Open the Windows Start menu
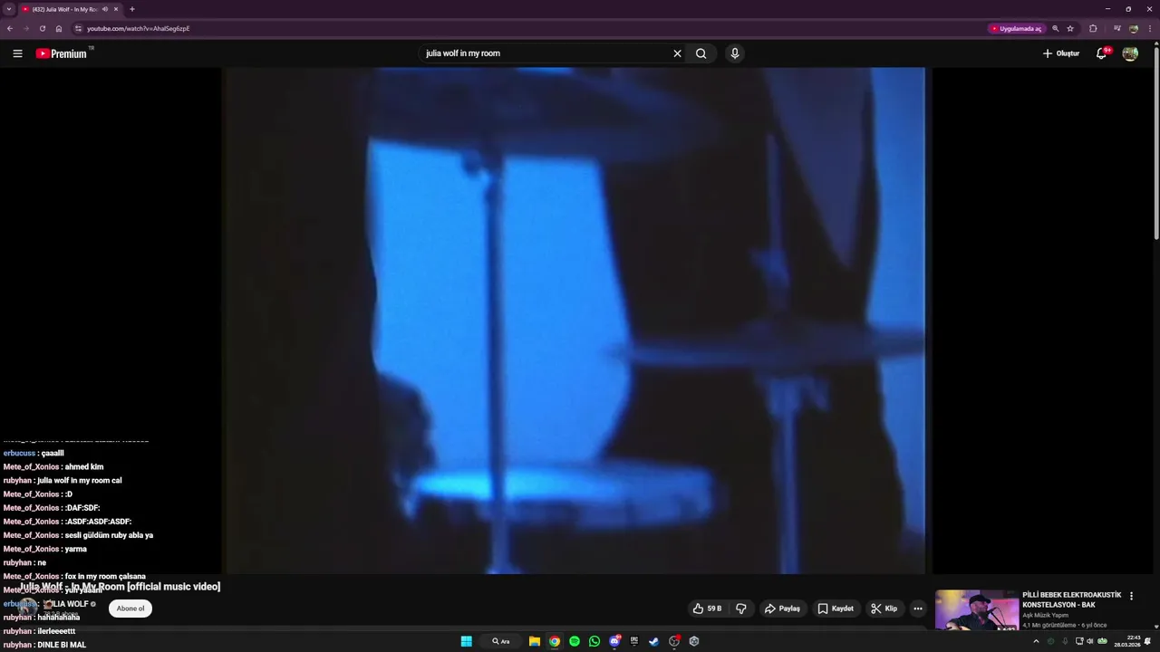This screenshot has width=1160, height=652. 466,641
